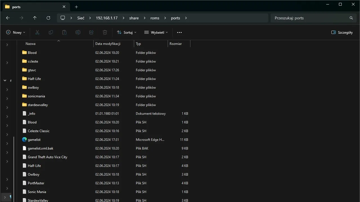The height and width of the screenshot is (202, 360).
Task: Navigate to Sieć in breadcrumb
Action: (x=81, y=18)
